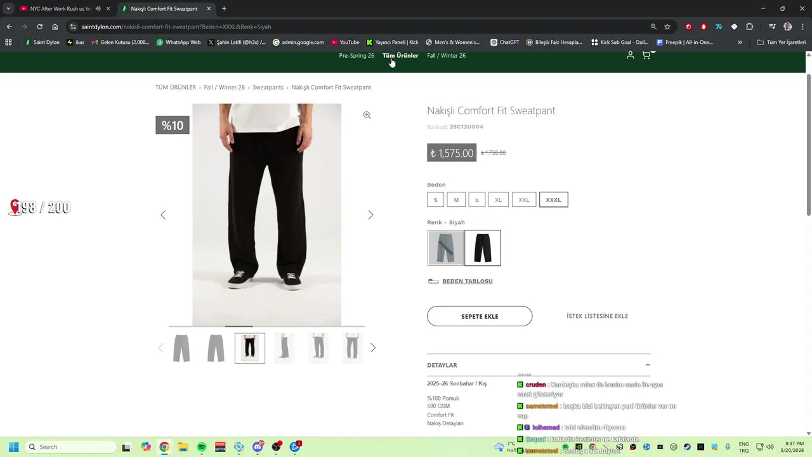812x457 pixels.
Task: Open the shopping cart icon in header
Action: point(646,55)
